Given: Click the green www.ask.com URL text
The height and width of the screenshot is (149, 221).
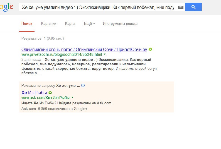Looking at the screenshot, I should tap(45, 98).
